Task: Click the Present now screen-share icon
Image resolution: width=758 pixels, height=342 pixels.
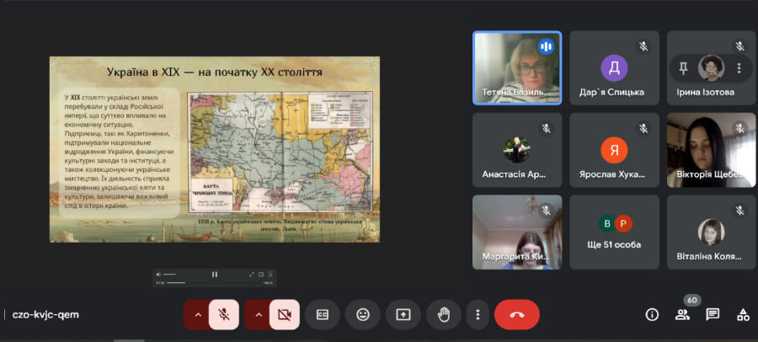Action: click(403, 315)
